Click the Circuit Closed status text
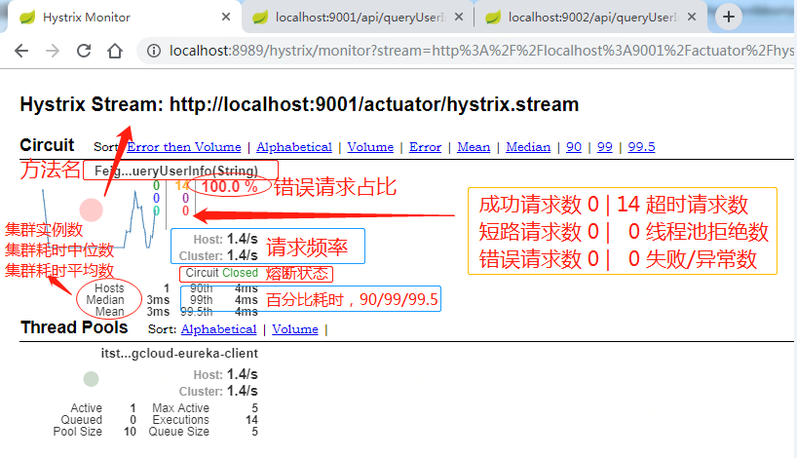797x458 pixels. pos(221,273)
